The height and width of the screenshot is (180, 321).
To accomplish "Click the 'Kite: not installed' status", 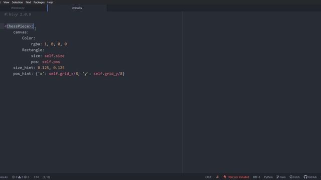I will tap(239, 177).
